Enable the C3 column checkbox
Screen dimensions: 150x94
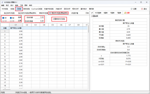(x=3, y=21)
